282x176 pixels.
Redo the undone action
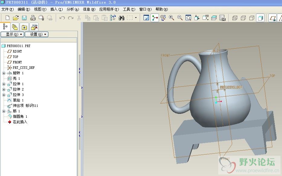point(71,18)
